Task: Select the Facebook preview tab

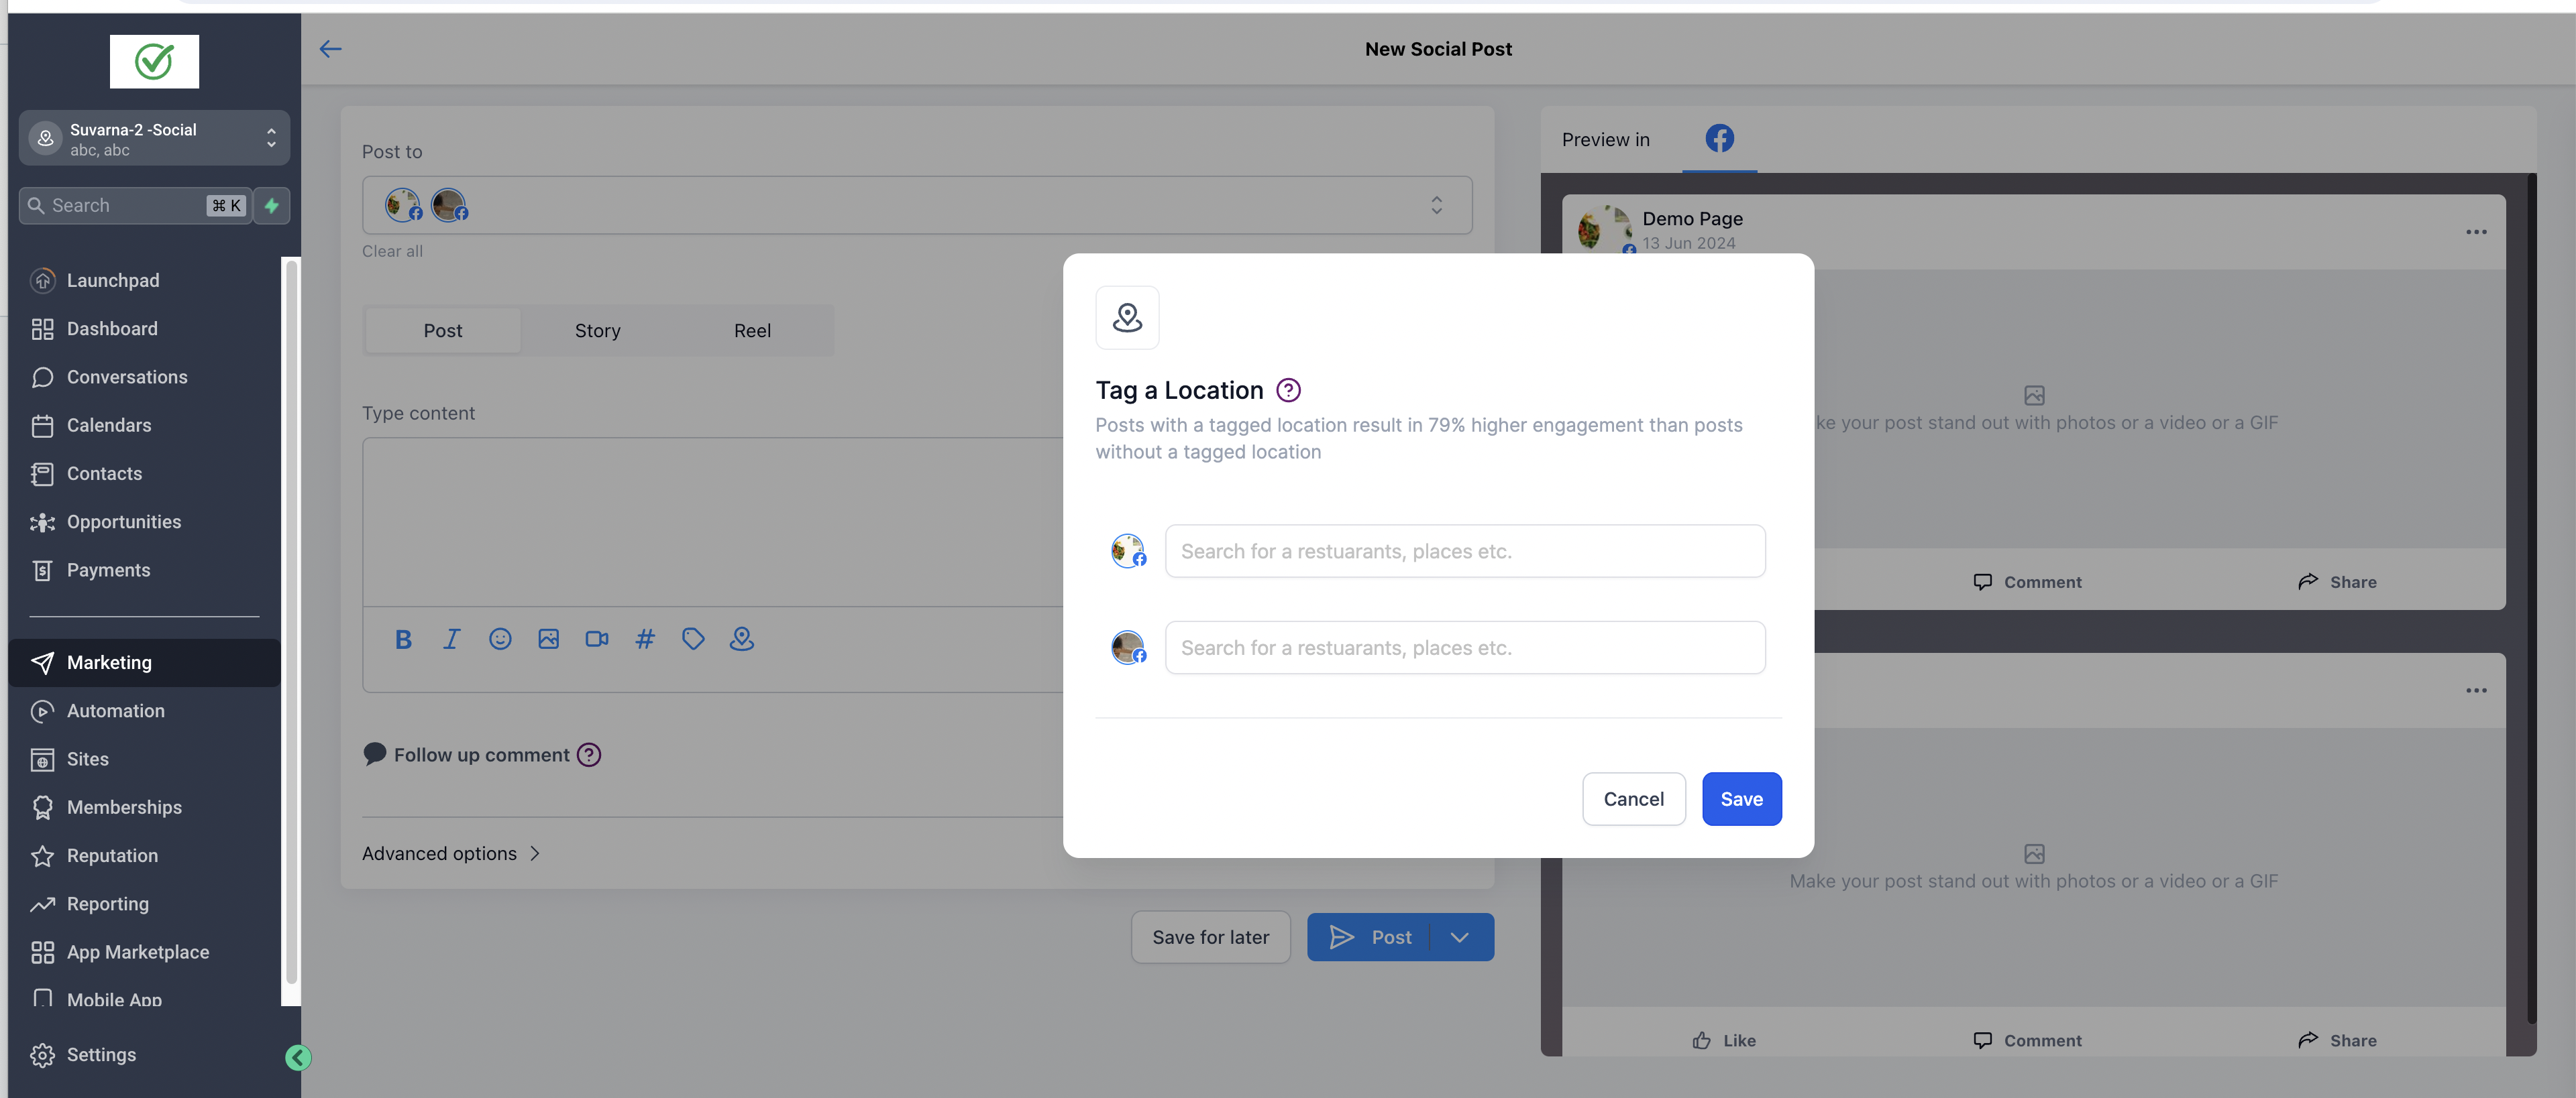Action: [x=1719, y=139]
